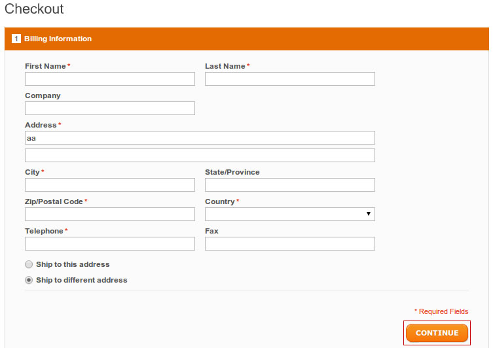The width and height of the screenshot is (493, 348).
Task: Select 'Ship to different address' radio button
Action: tap(29, 280)
